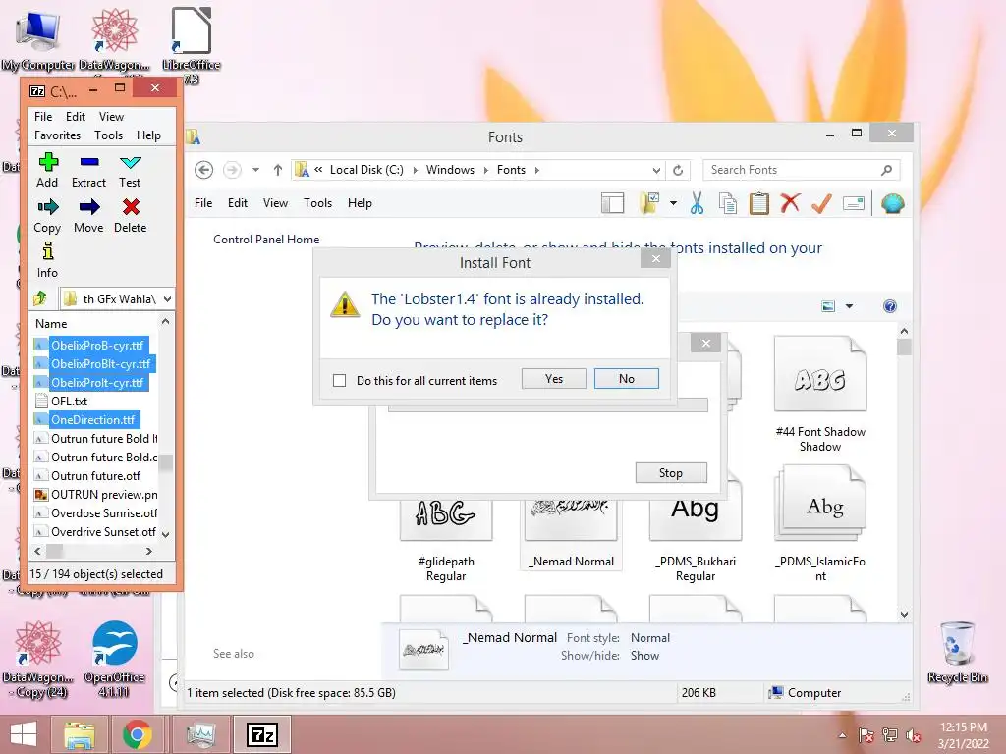Select OneDirection.ttf in 7-Zip list
This screenshot has width=1006, height=754.
[92, 420]
